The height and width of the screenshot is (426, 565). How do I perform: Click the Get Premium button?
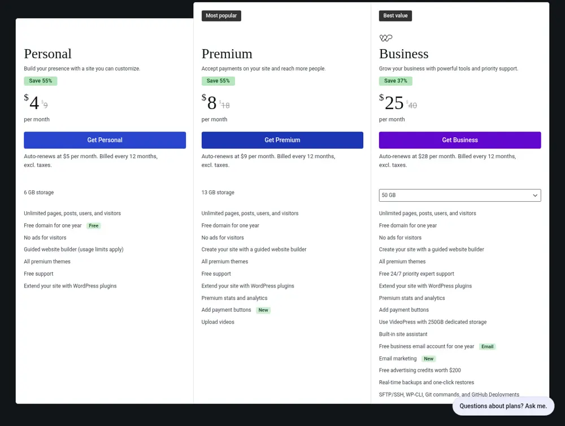coord(282,140)
